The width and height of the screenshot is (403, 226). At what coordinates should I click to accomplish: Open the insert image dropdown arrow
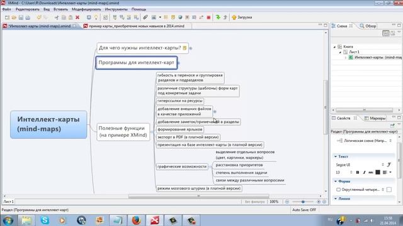pyautogui.click(x=160, y=18)
